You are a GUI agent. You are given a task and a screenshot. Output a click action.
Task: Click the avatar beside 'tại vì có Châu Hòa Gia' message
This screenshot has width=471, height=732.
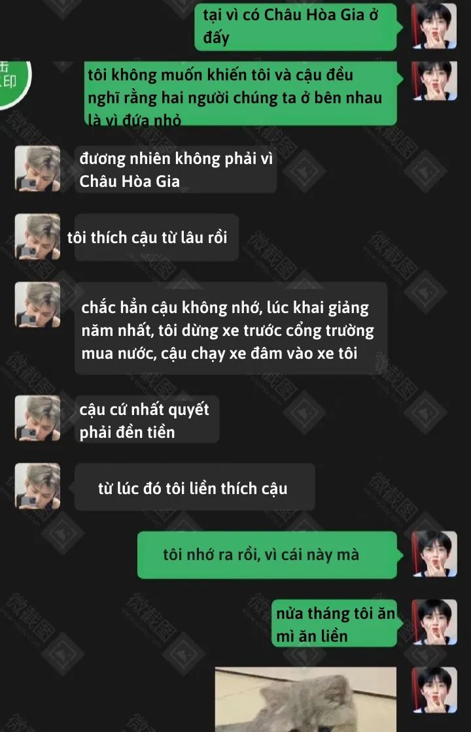pyautogui.click(x=434, y=25)
